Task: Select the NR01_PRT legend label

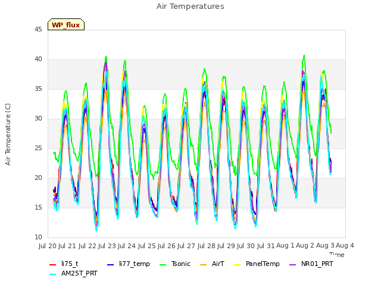Action: pos(317,264)
